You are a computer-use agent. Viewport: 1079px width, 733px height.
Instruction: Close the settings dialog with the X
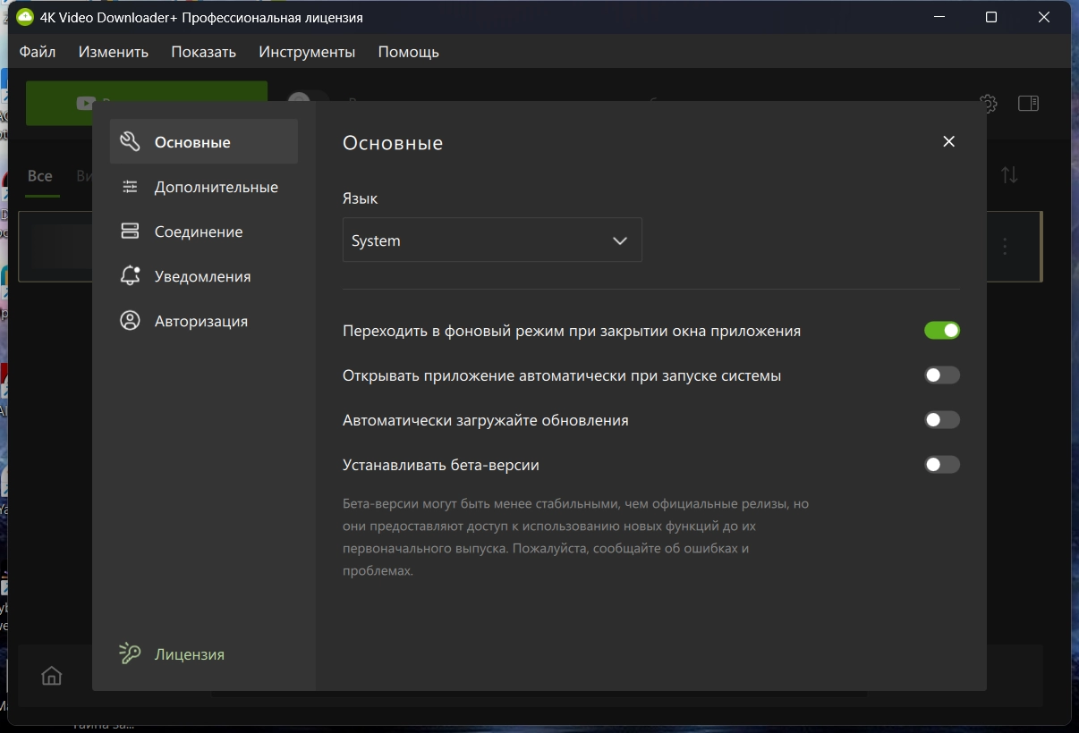point(948,141)
